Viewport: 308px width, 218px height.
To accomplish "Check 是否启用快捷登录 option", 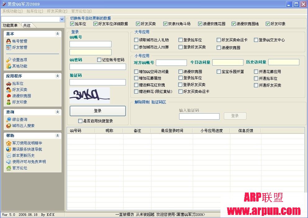I will click(x=80, y=121).
